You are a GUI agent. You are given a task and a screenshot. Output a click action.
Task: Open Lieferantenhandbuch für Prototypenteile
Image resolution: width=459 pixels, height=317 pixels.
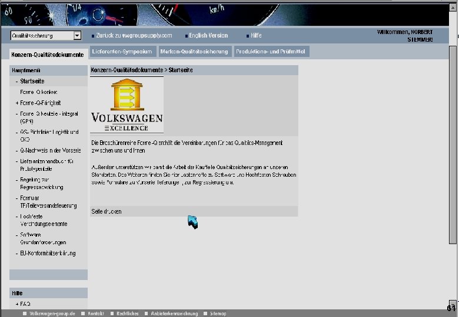[x=47, y=165]
